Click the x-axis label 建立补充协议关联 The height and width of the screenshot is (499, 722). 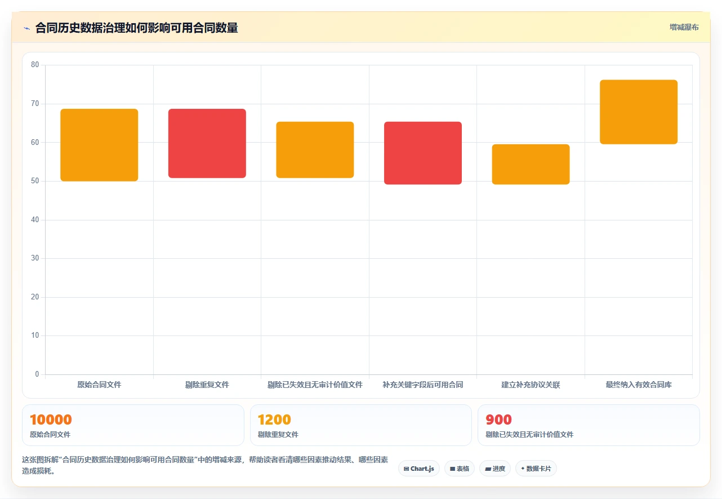531,385
